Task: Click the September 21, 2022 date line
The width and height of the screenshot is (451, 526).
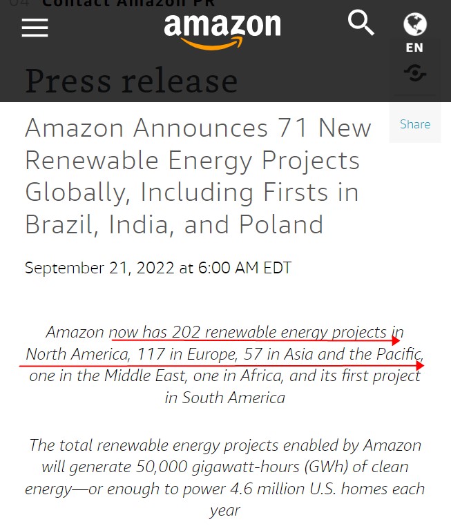Action: click(x=158, y=268)
